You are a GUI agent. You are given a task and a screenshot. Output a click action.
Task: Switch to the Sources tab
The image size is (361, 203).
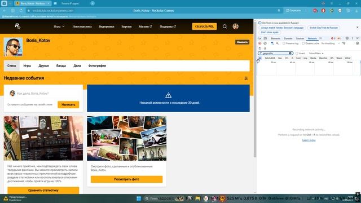[x=300, y=38]
